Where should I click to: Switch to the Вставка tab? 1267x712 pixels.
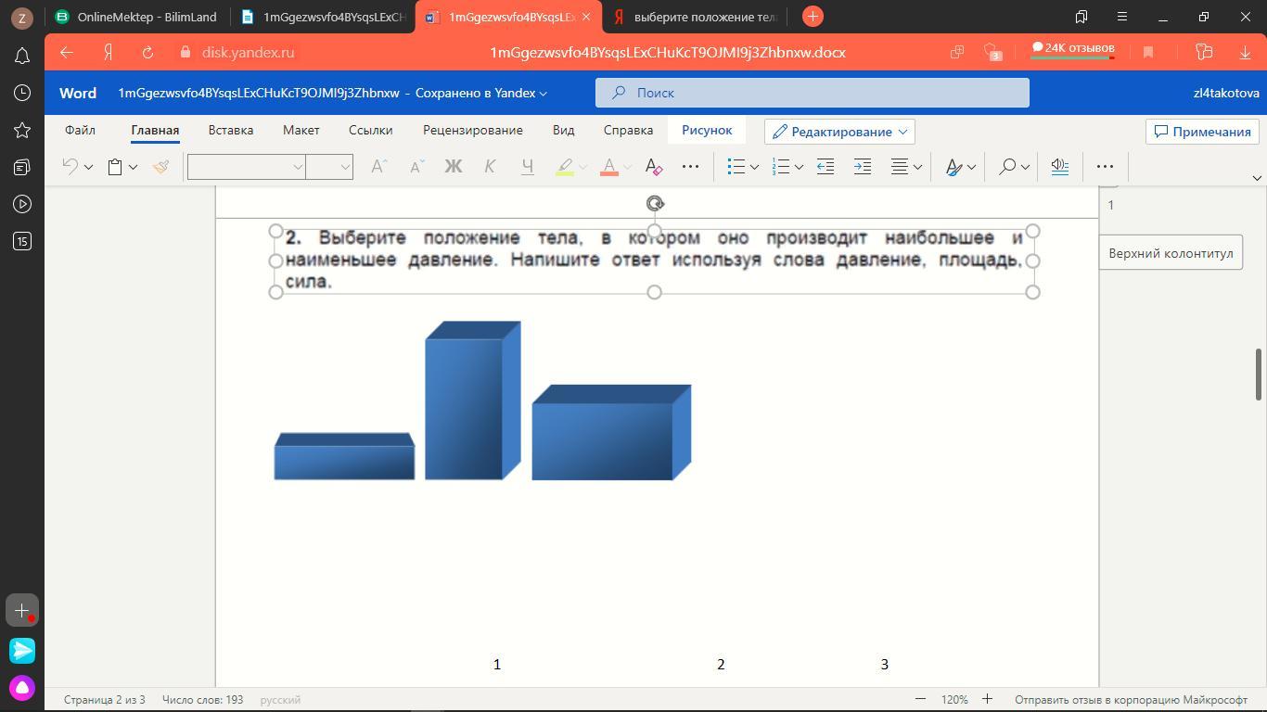pyautogui.click(x=231, y=130)
